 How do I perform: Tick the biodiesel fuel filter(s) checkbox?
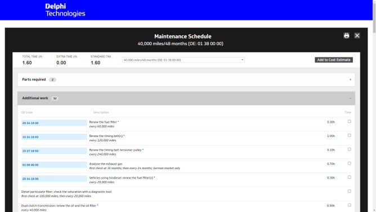click(x=350, y=177)
